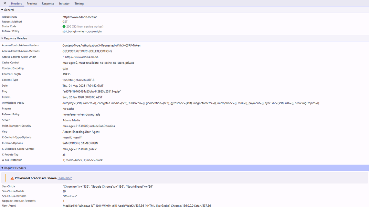
Task: Select the Sec-Ch-Ua-Platform value Windows
Action: [x=69, y=196]
